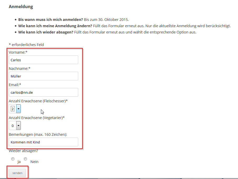Click the Email field with carlos@nn.de
The height and width of the screenshot is (179, 238).
click(43, 92)
